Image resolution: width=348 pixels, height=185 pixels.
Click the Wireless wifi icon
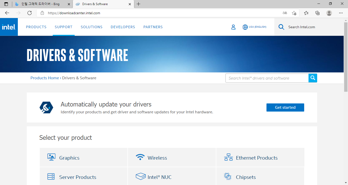click(x=140, y=157)
